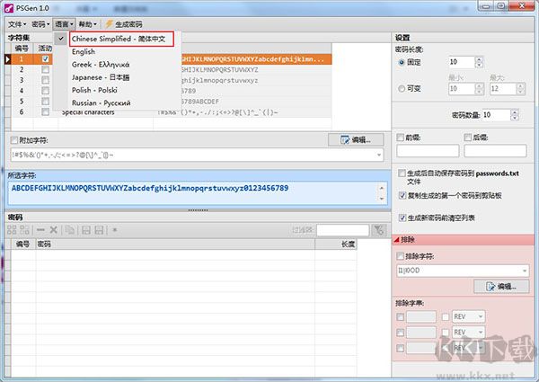Choose English language option
Viewport: 539px width, 382px height.
tap(84, 51)
